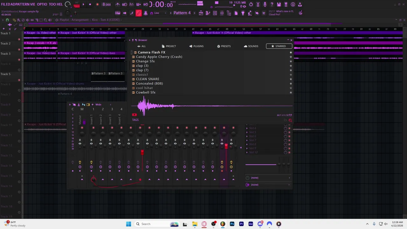Click the shopping cart icon
Screen dimensions: 407x229
(x=263, y=13)
